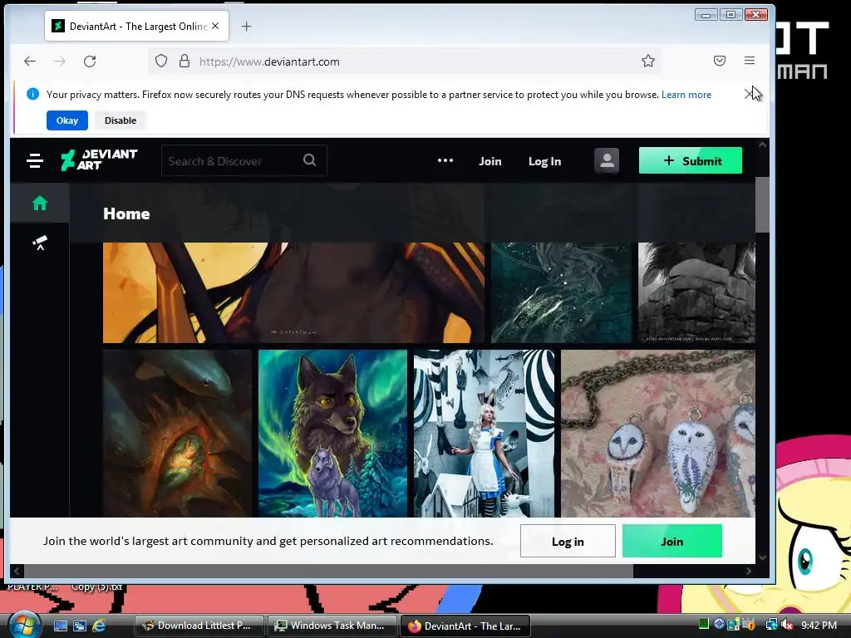This screenshot has width=851, height=638.
Task: Bookmark this page with the star icon
Action: click(648, 61)
